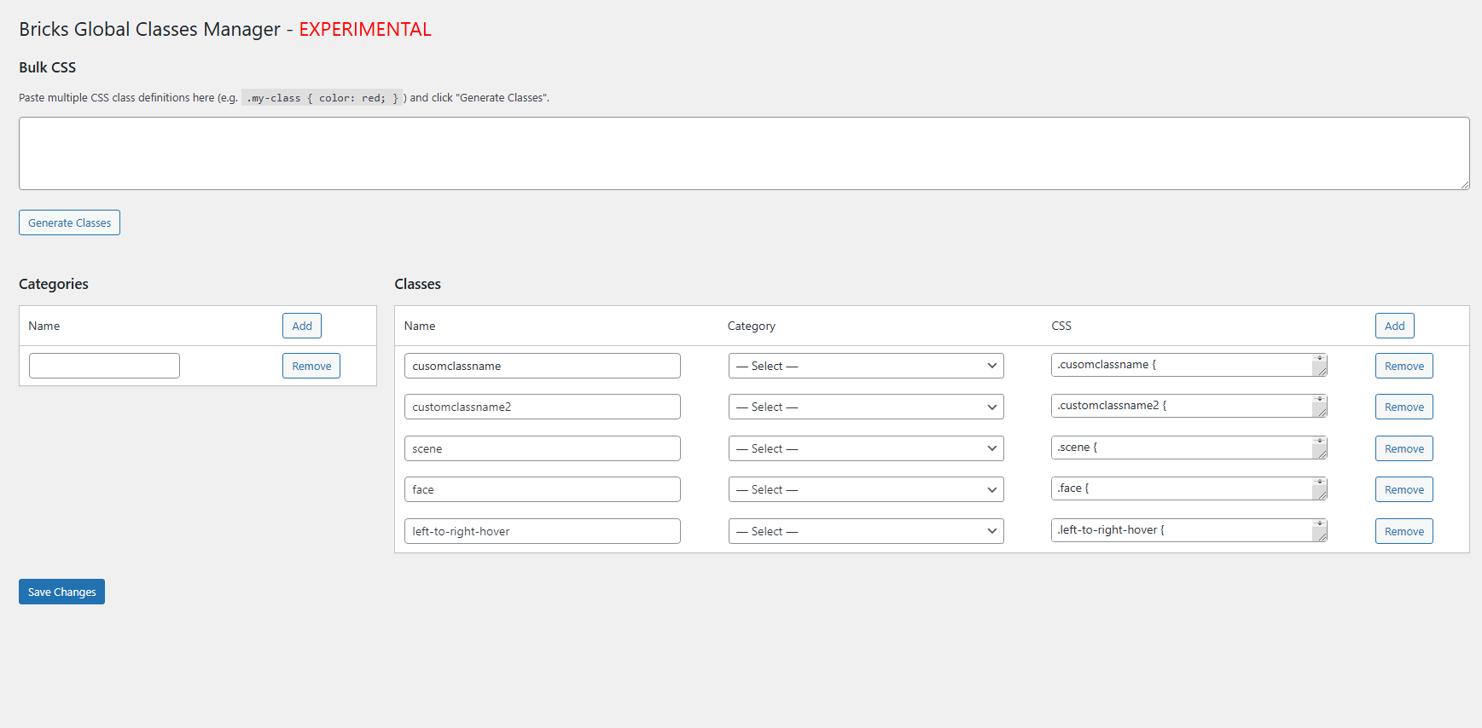Add a new category
Screen dimensions: 1482x728
coord(302,326)
